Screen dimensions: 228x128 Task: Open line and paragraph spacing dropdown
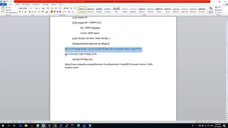pos(64,12)
